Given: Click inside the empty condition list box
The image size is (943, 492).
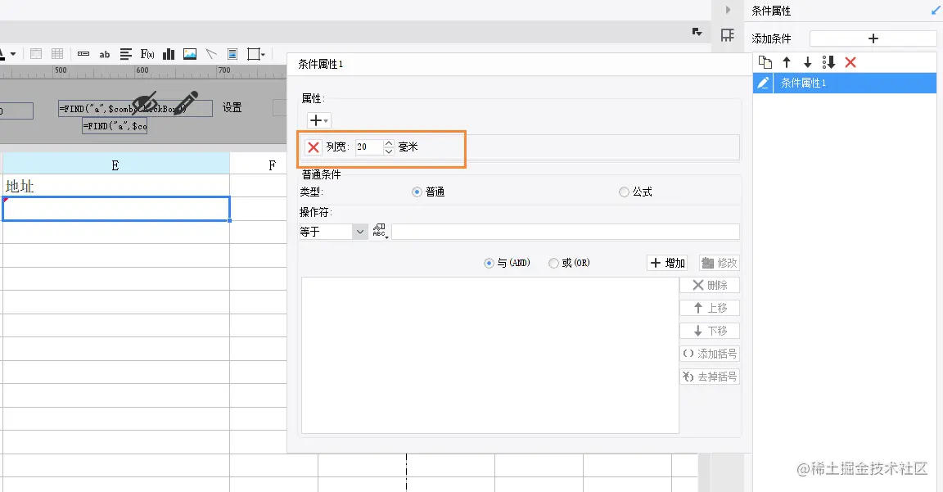Looking at the screenshot, I should pos(490,354).
